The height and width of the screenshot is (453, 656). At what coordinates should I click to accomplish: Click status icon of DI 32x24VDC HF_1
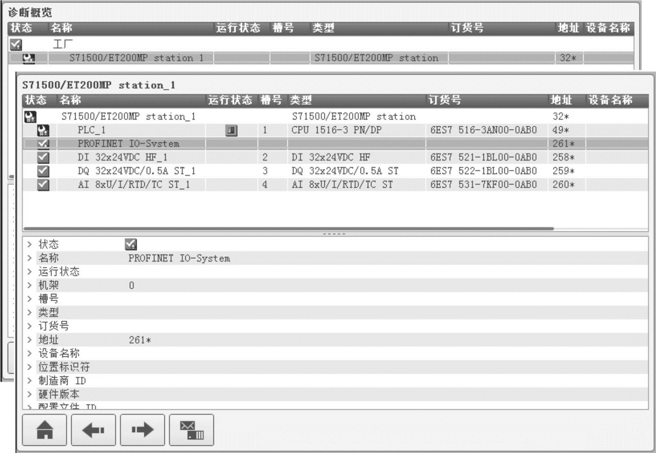[43, 157]
